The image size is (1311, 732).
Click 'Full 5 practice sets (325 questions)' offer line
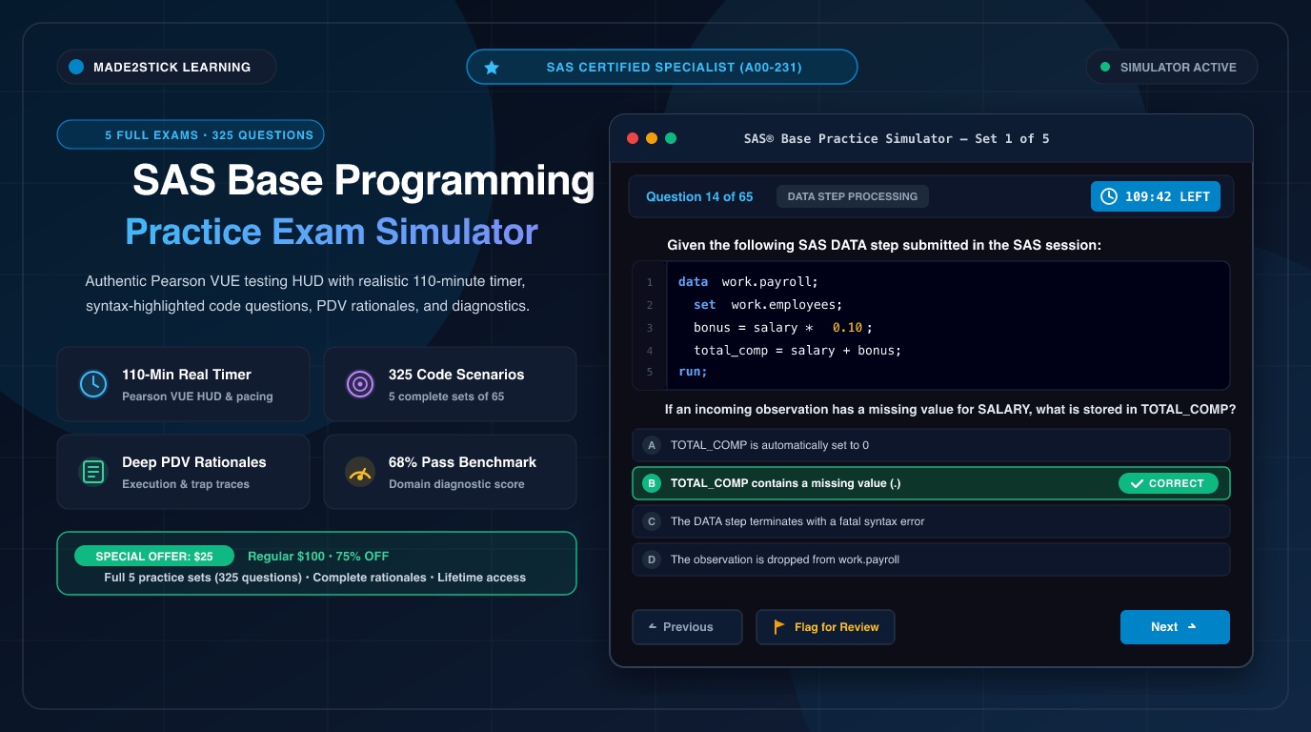pyautogui.click(x=314, y=578)
